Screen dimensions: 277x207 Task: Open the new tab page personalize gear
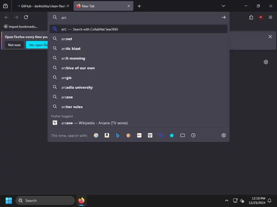266,62
